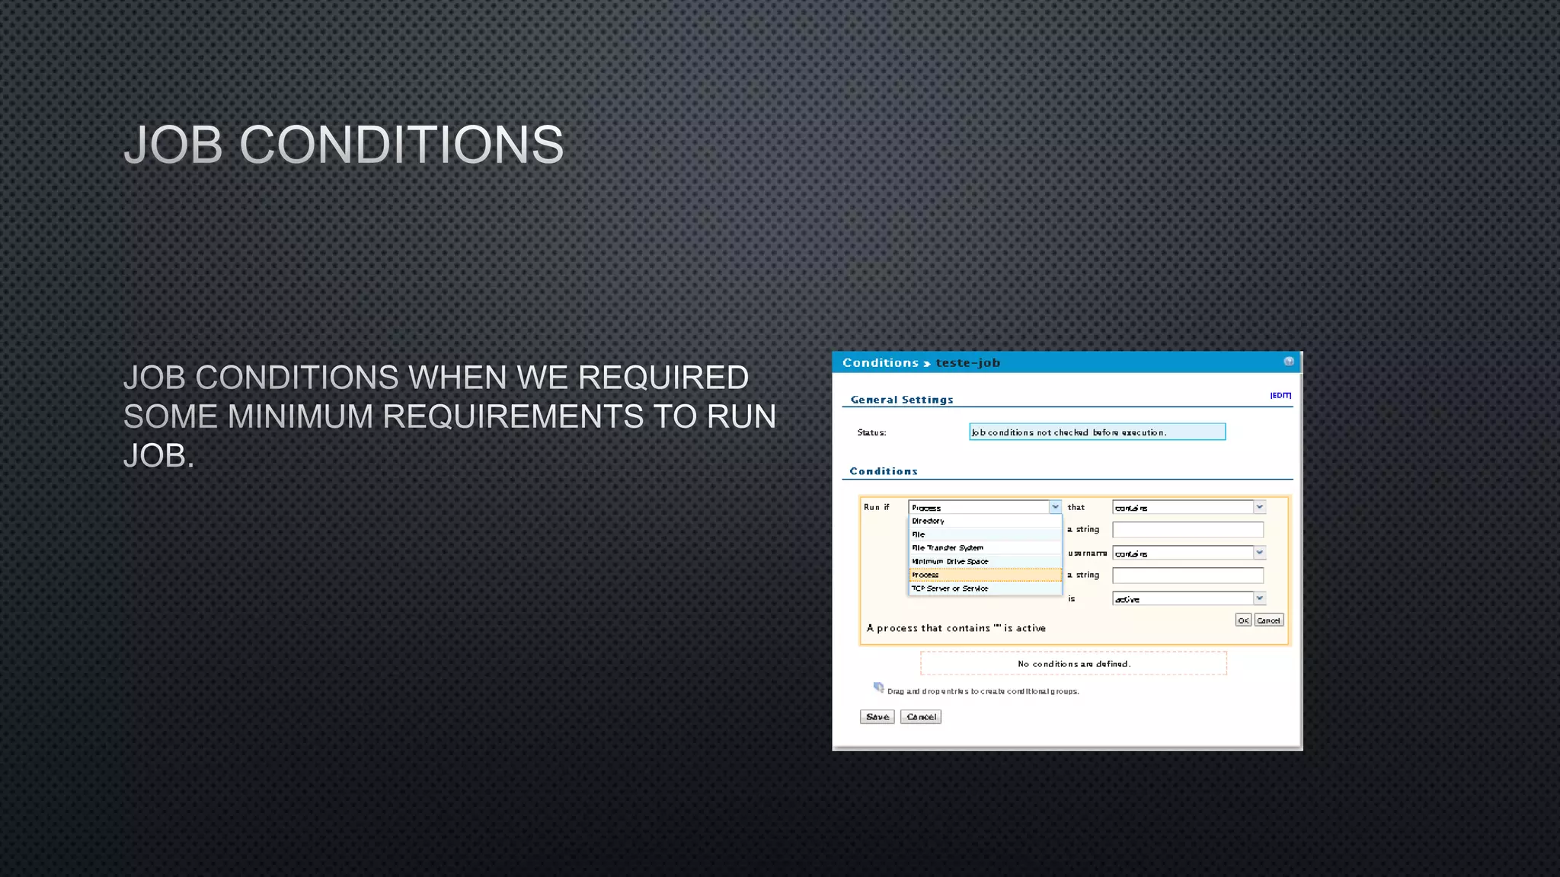The image size is (1560, 877).
Task: Click the Save button
Action: (x=877, y=716)
